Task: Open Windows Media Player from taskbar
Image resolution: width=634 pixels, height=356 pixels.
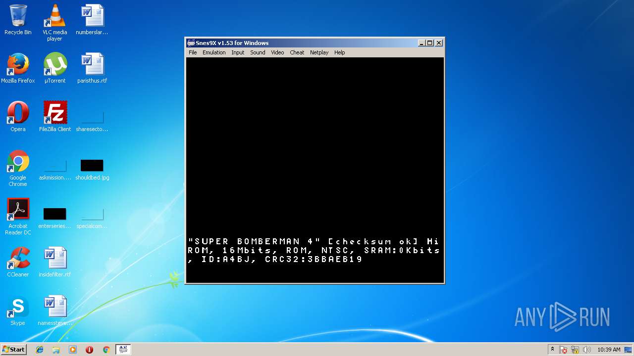Action: (x=73, y=350)
